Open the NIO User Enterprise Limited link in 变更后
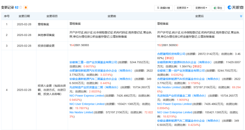Viewport: 245px width, 130px height. click(175, 112)
